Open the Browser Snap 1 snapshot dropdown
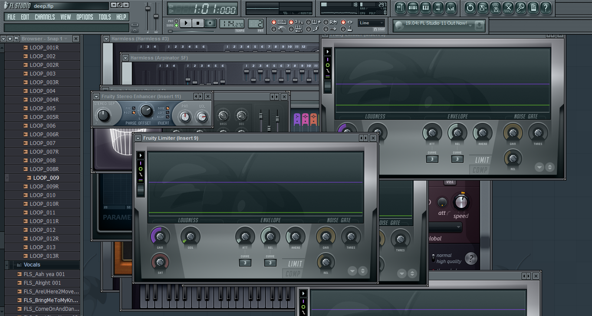The image size is (592, 316). coord(66,39)
